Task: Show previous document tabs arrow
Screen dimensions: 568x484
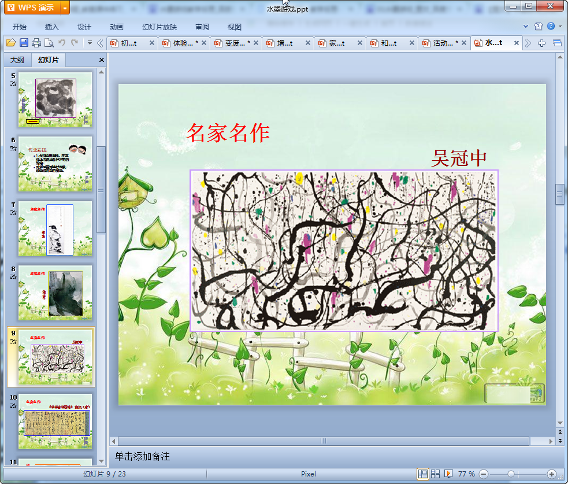Action: (x=101, y=43)
